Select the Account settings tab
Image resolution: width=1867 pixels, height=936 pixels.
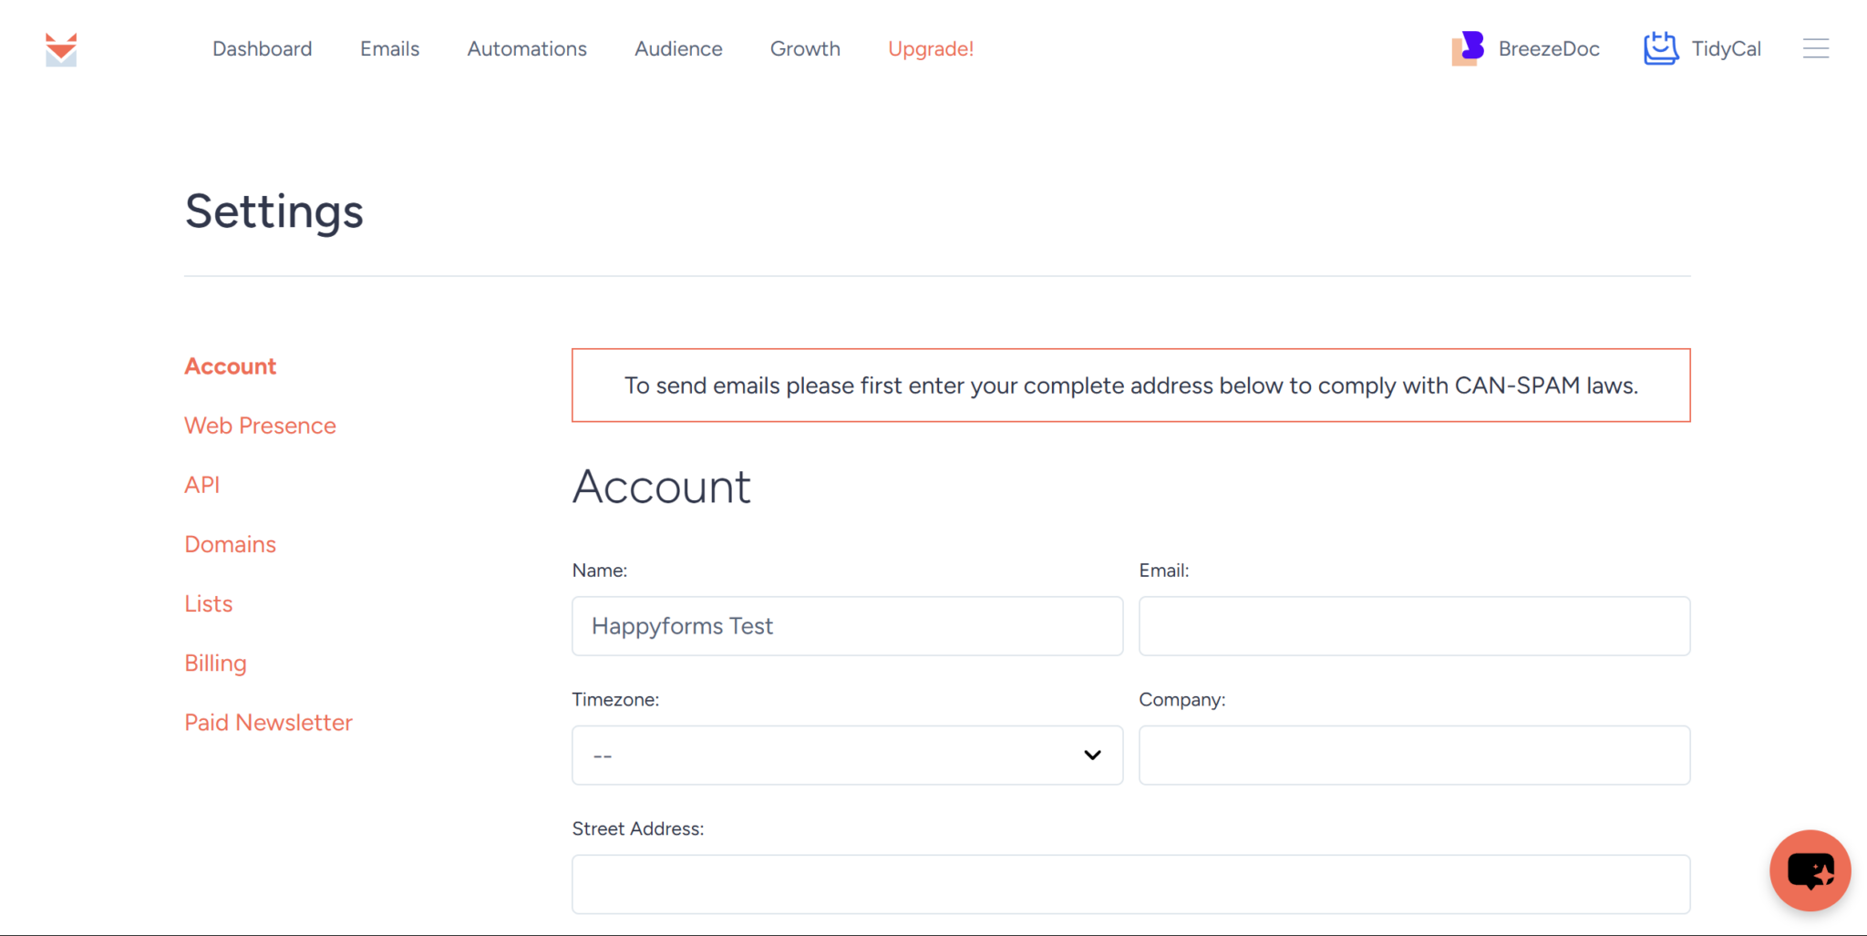point(230,365)
